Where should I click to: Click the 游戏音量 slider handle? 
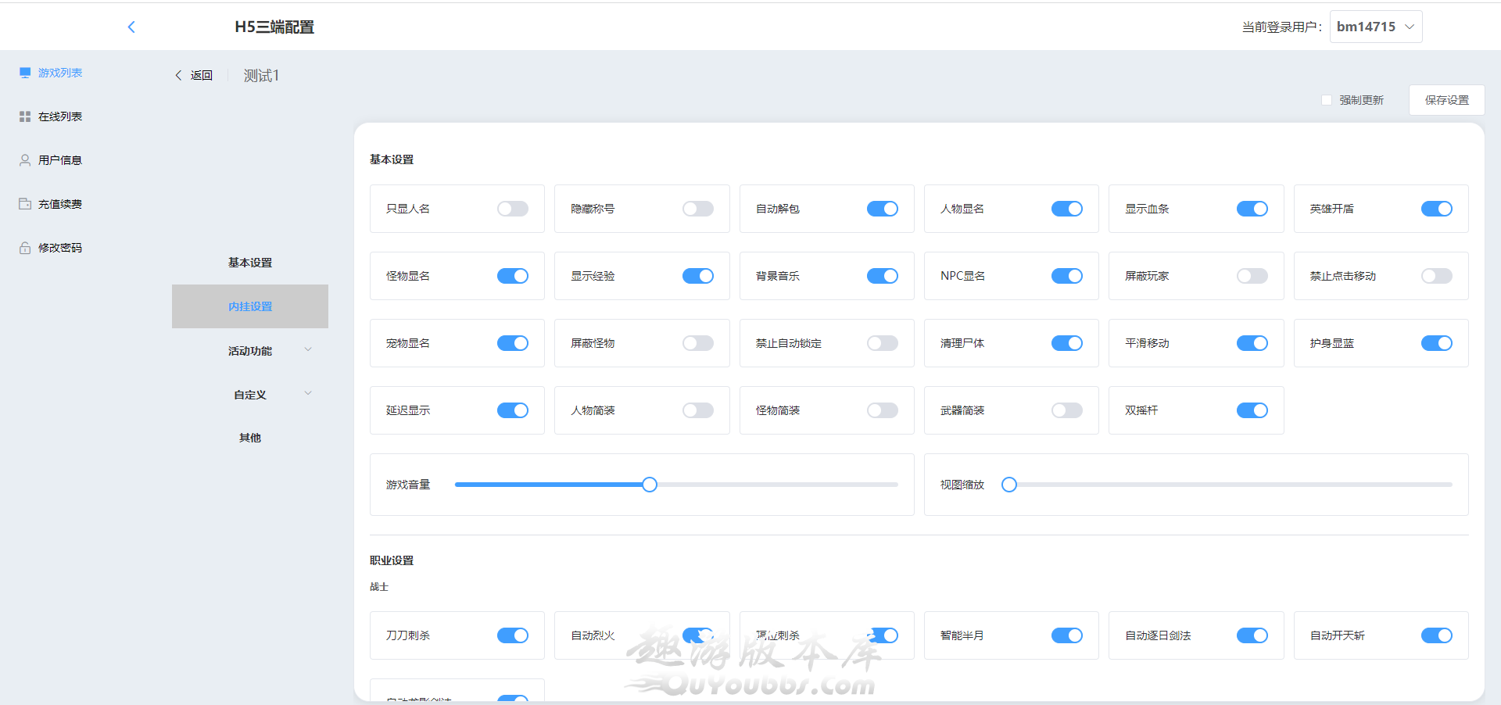650,485
